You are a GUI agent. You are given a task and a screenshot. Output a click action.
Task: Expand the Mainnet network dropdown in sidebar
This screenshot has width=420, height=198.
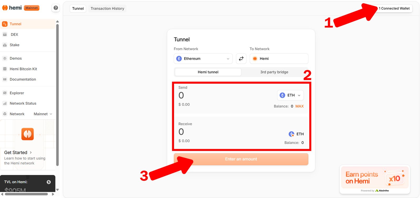point(43,114)
